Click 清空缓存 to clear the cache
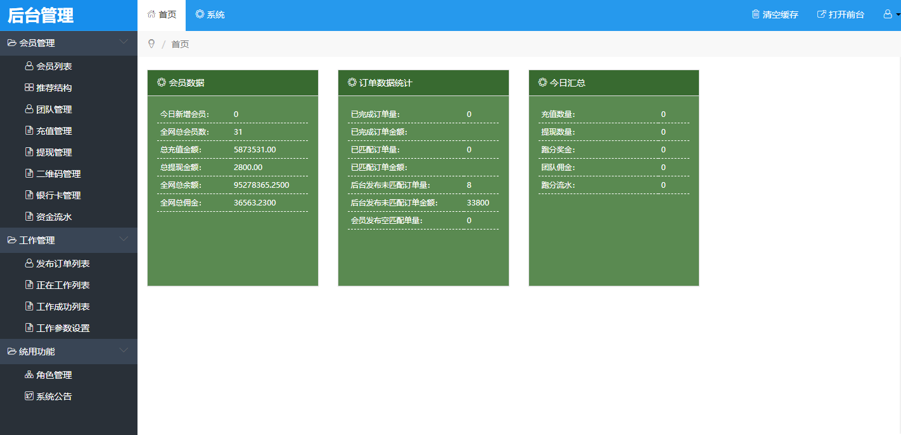Viewport: 901px width, 435px height. pos(774,14)
